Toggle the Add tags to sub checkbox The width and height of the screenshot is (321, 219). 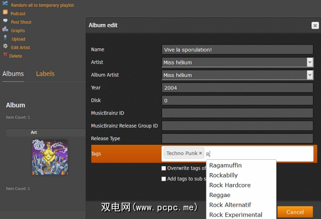pyautogui.click(x=163, y=179)
